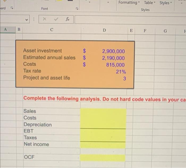Select the Tax rate label cell
186x168 pixels.
pyautogui.click(x=32, y=71)
